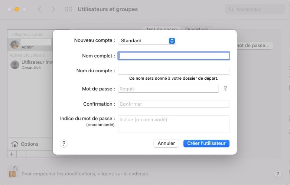290x185 pixels.
Task: Click the password assistant key icon
Action: (225, 89)
